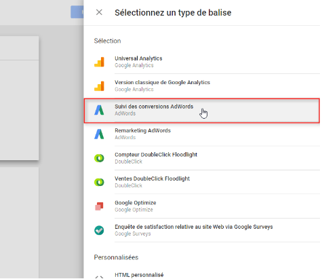Click the Universal Analytics bar chart icon
Image resolution: width=322 pixels, height=279 pixels.
pos(99,62)
